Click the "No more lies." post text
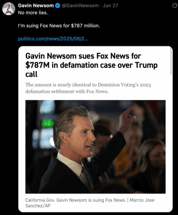The height and width of the screenshot is (215, 178). [33, 13]
